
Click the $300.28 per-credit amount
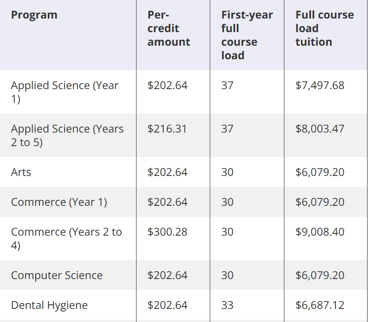point(167,232)
